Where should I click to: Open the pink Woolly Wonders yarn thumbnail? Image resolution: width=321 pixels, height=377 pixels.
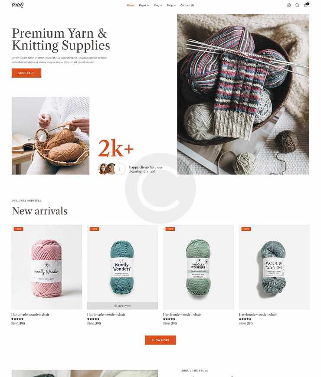(x=47, y=267)
